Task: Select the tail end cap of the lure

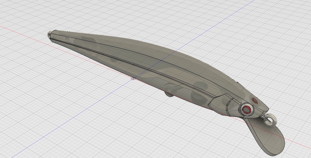Action: [49, 35]
